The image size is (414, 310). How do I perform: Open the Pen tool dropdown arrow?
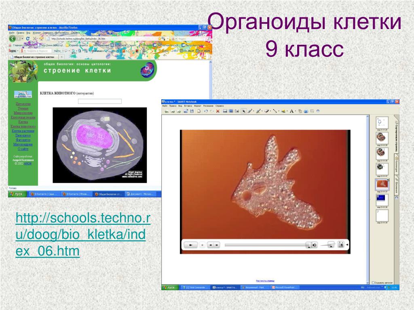[253, 111]
